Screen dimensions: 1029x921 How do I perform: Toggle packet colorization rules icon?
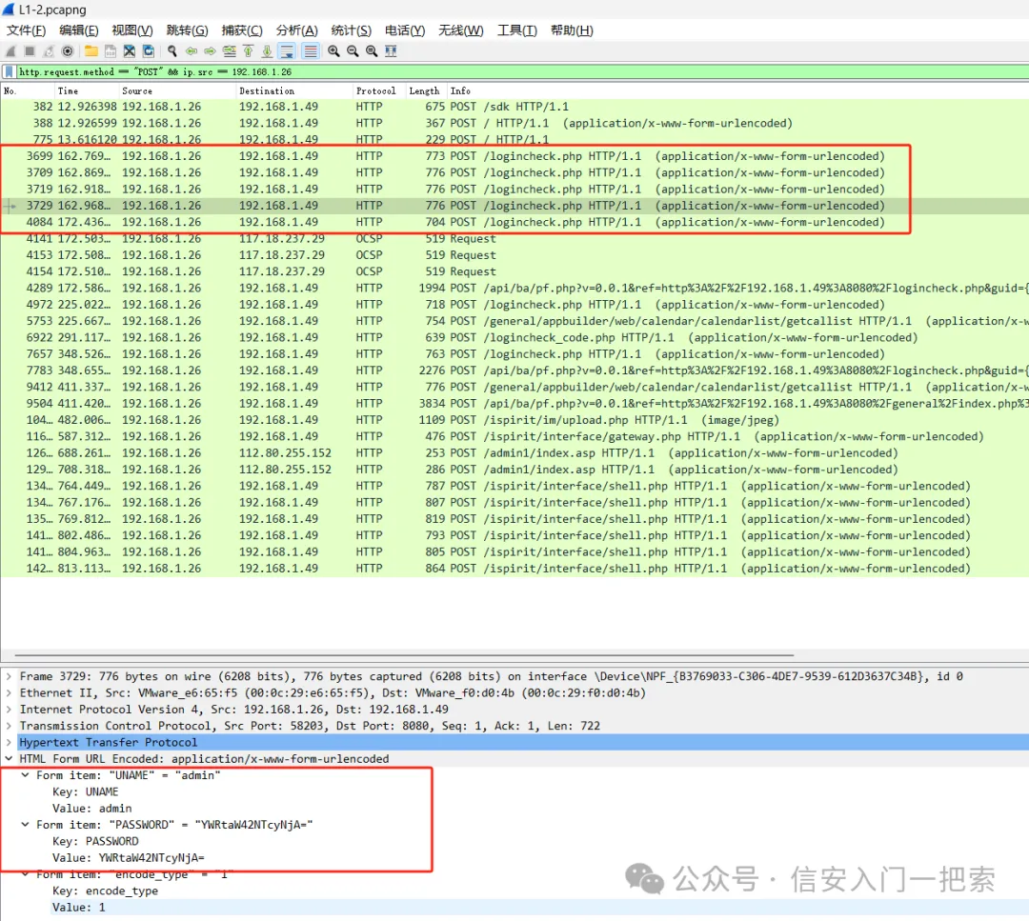pyautogui.click(x=311, y=51)
